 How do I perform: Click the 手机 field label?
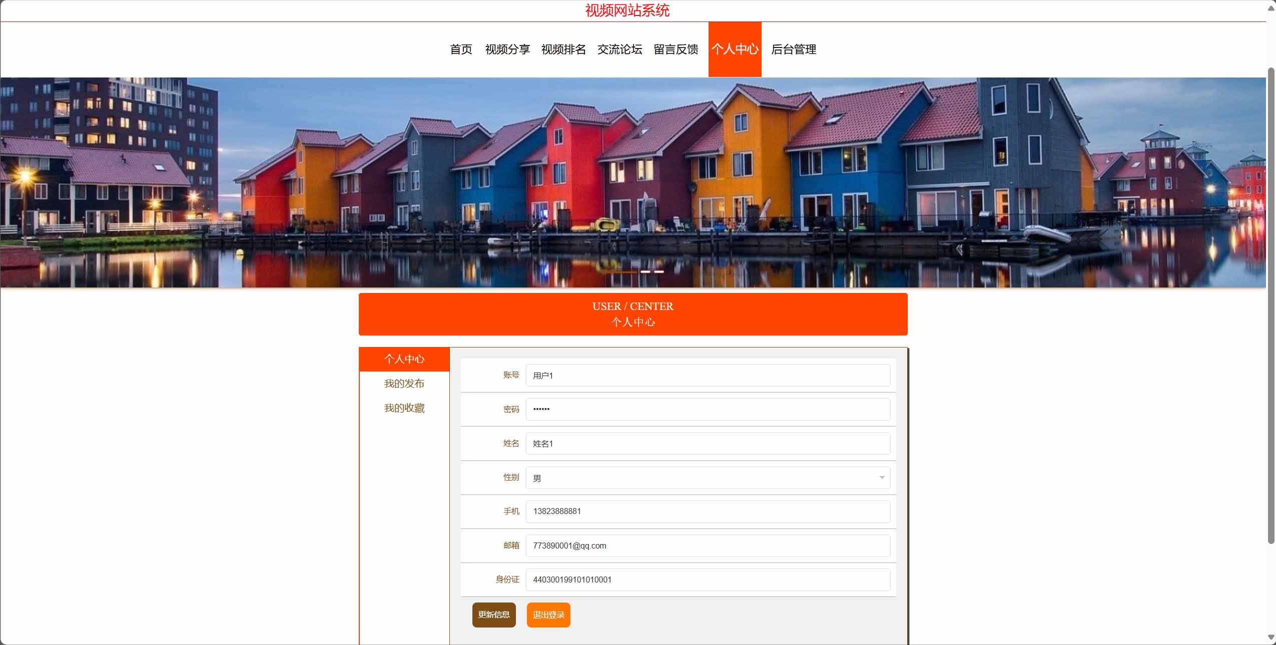[511, 511]
